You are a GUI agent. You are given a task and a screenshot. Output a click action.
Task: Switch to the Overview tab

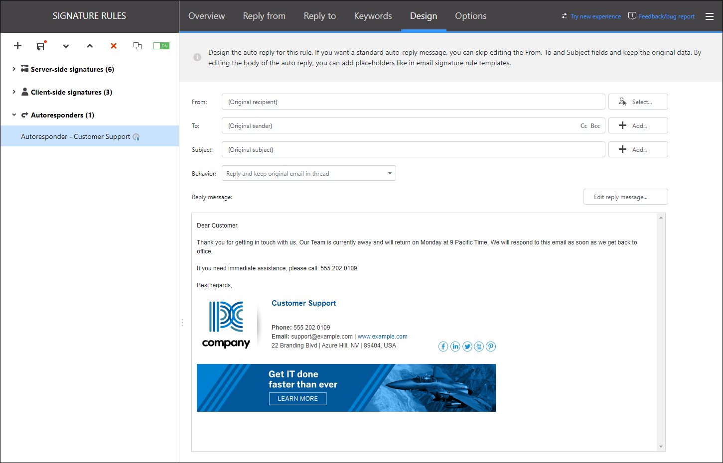(x=206, y=16)
